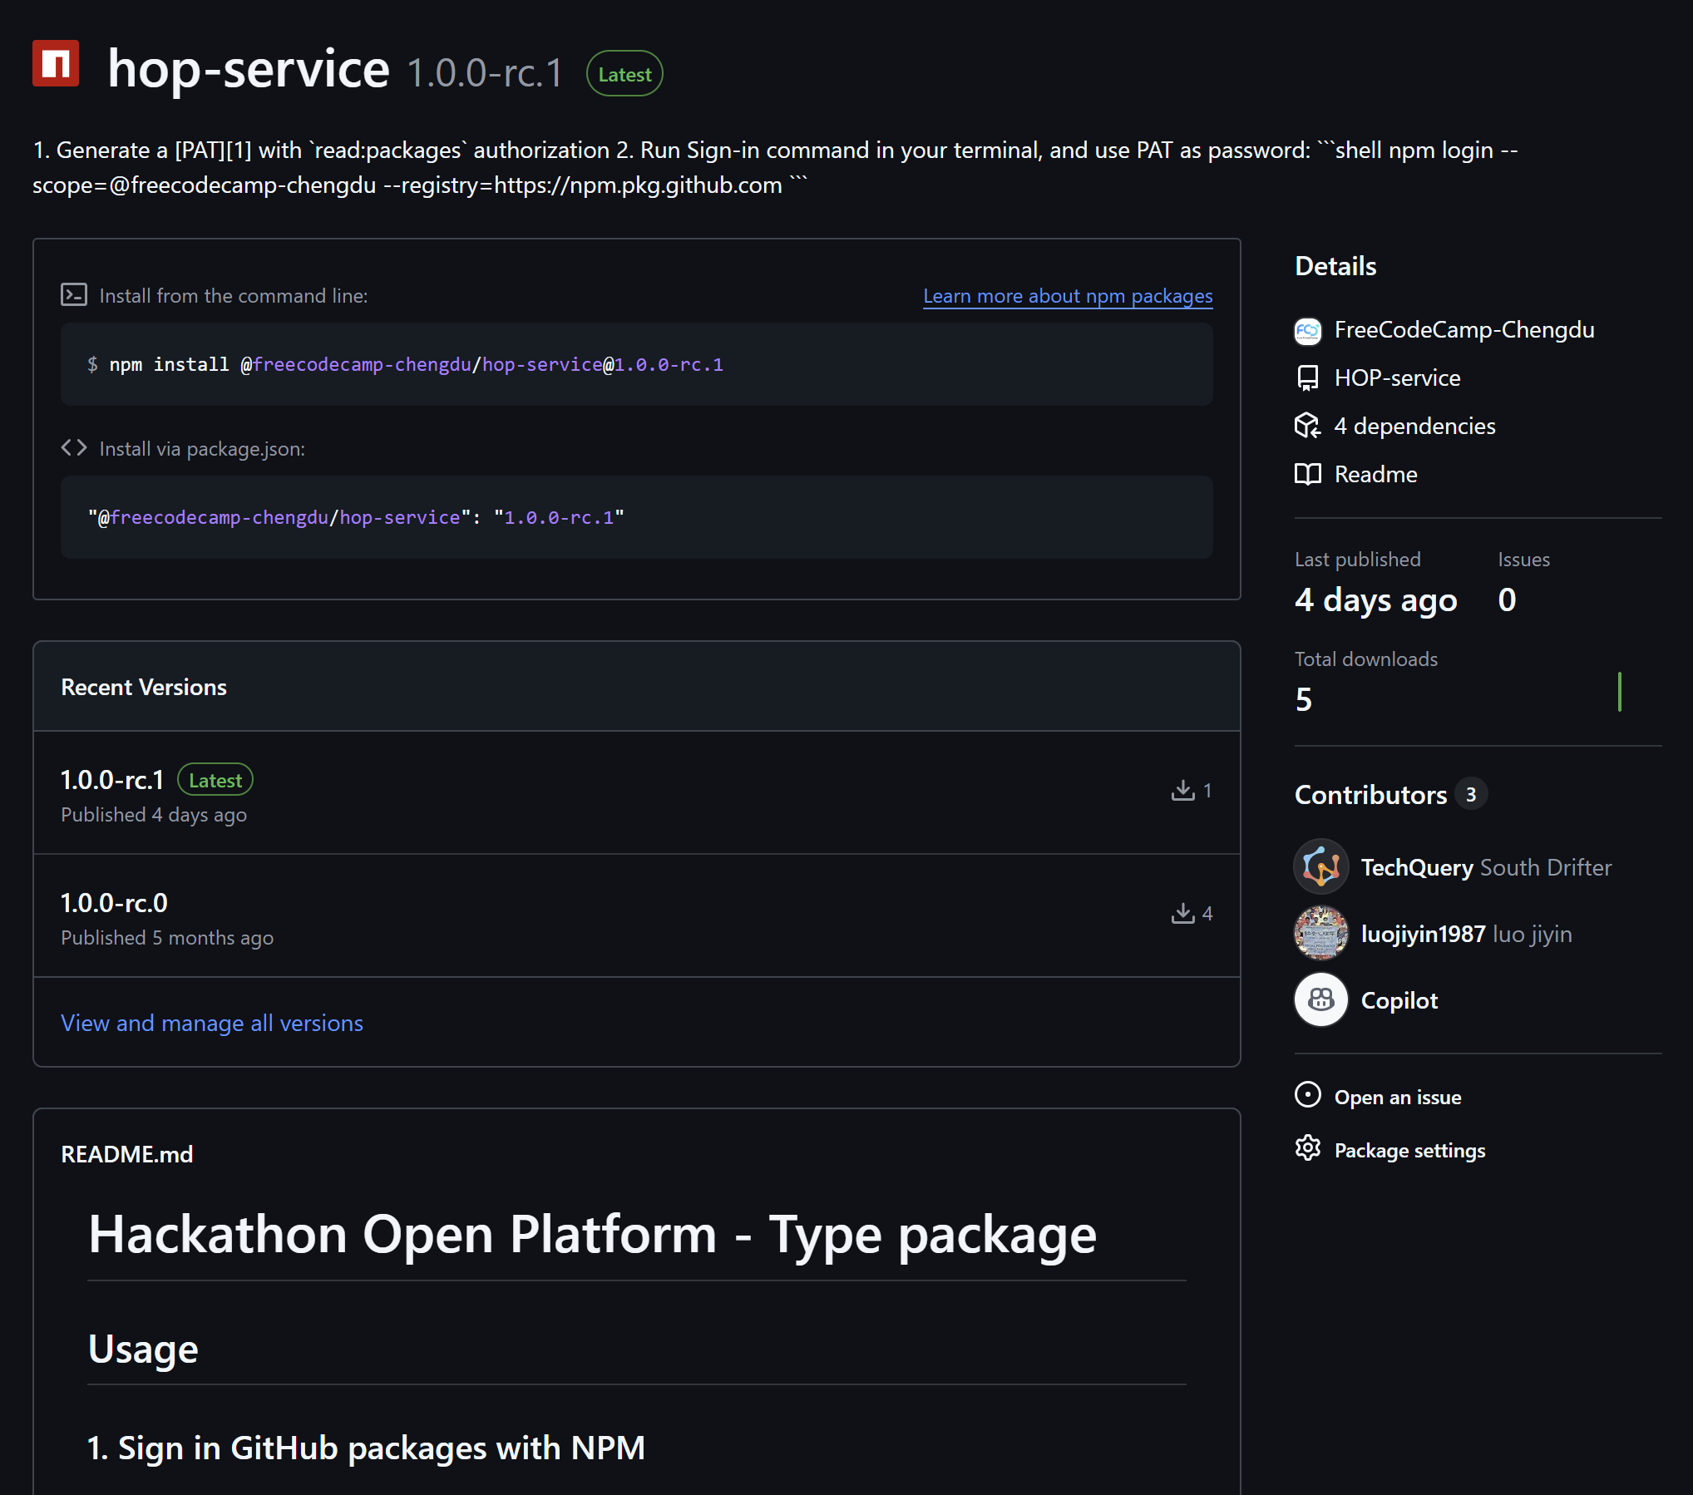Click the gear icon for Package settings

point(1308,1149)
